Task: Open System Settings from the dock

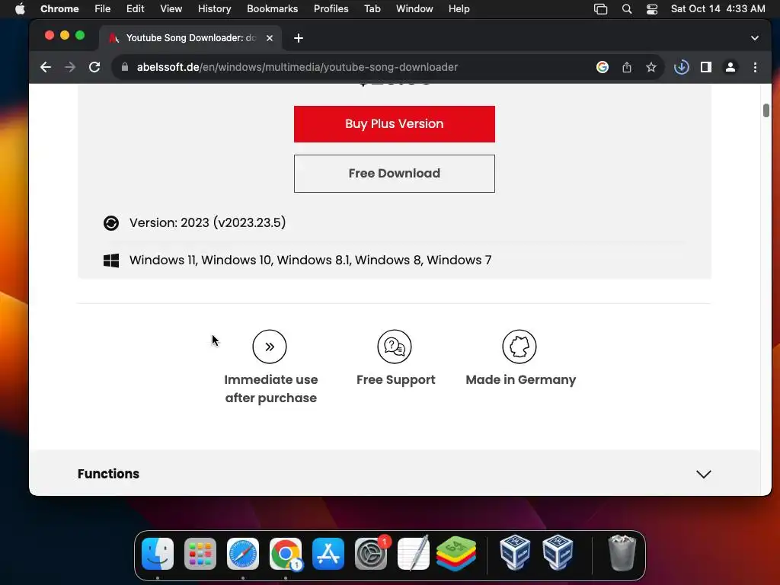Action: (371, 554)
